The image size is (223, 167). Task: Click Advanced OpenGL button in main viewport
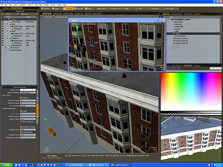pyautogui.click(x=61, y=17)
